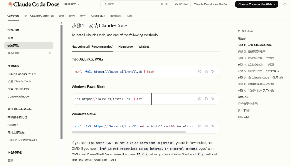Open 概述 under 快速开始 in sidebar
The image size is (291, 166).
click(11, 38)
